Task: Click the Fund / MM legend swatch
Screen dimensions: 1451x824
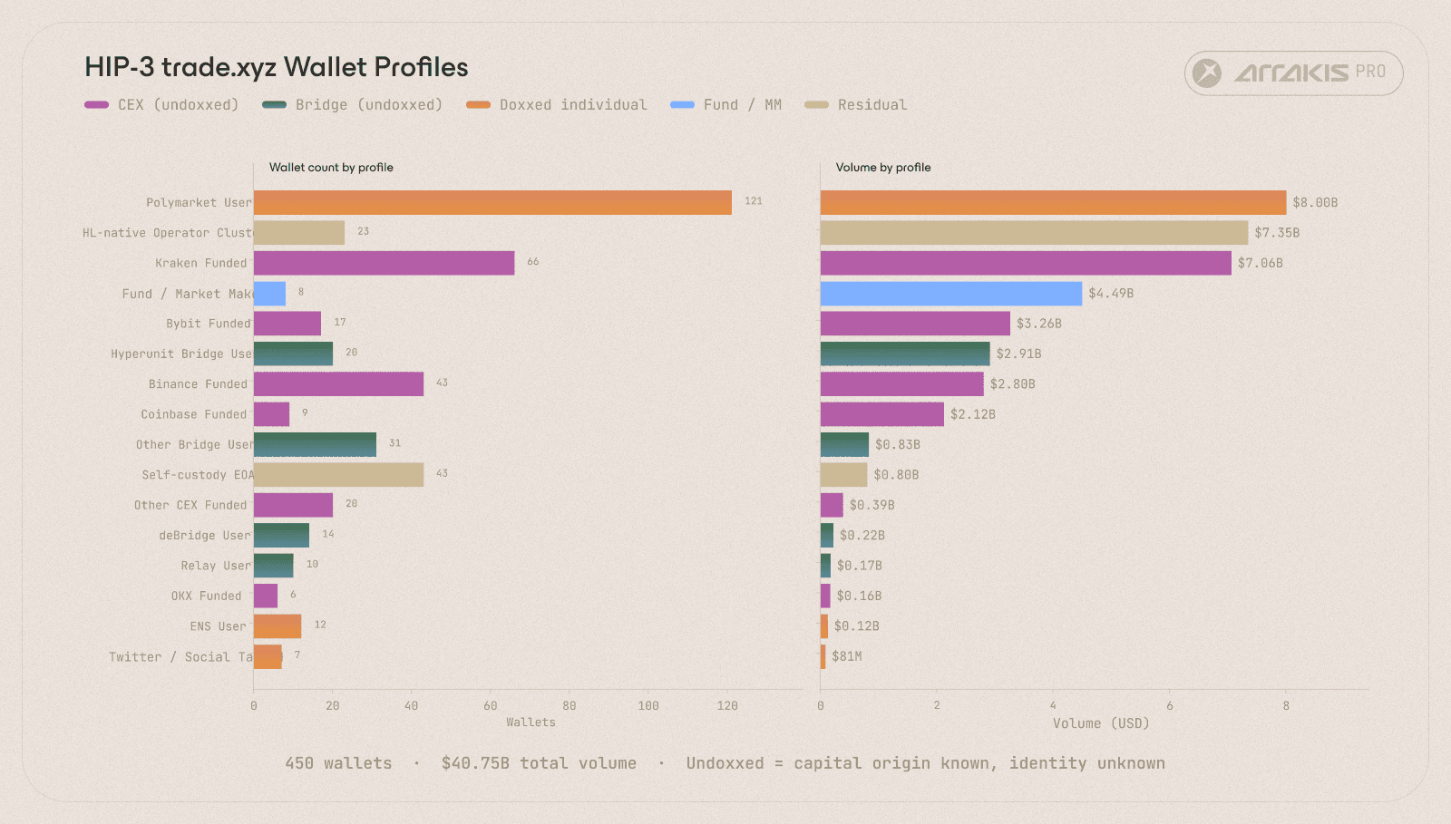Action: [x=682, y=105]
